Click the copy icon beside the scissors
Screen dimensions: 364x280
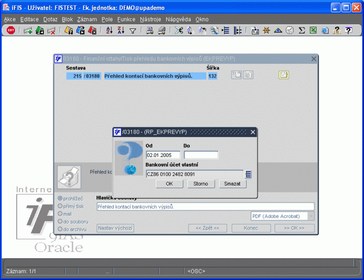pos(190,30)
